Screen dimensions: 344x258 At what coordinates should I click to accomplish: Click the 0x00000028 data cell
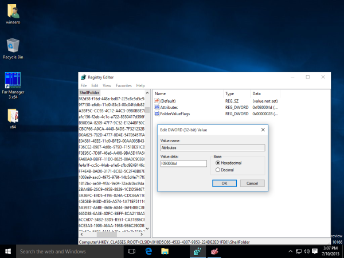point(265,114)
